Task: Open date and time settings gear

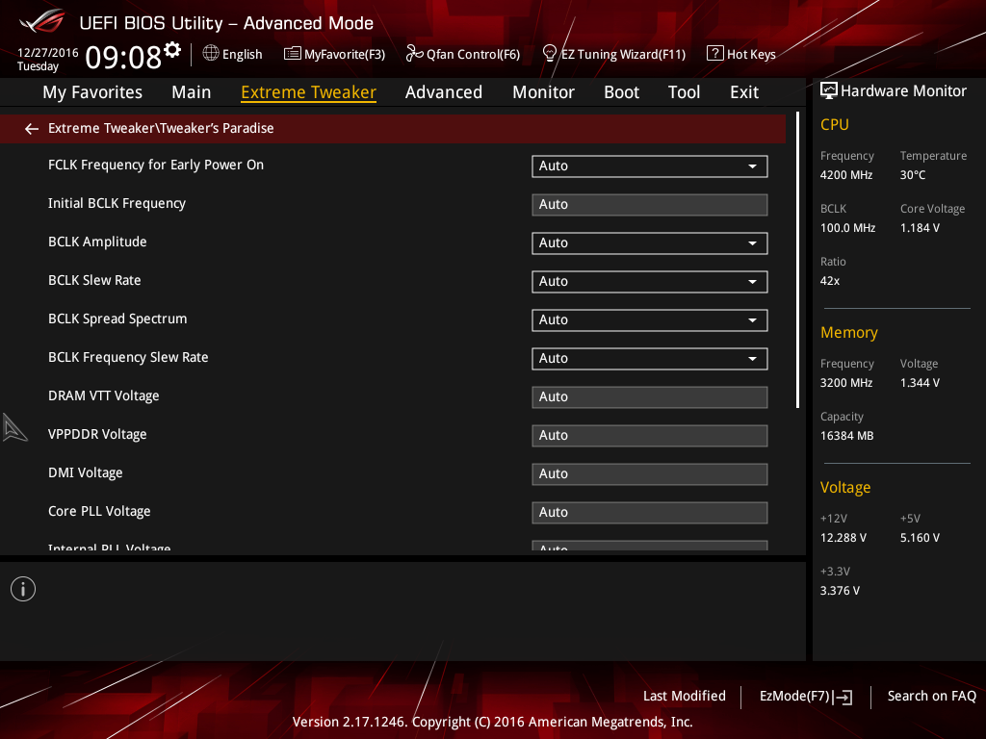Action: (172, 49)
